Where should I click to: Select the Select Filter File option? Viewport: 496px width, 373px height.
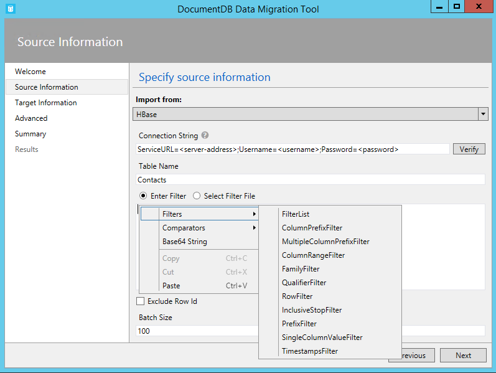pyautogui.click(x=197, y=196)
